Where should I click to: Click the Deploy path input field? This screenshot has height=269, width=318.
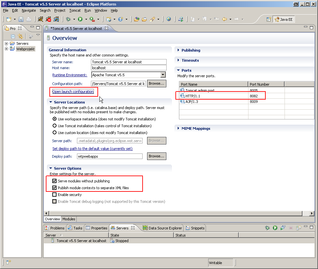click(x=110, y=156)
